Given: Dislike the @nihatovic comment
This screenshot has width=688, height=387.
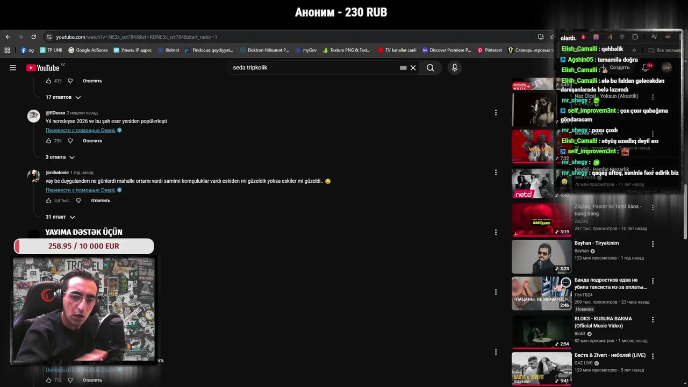Looking at the screenshot, I should coord(78,200).
